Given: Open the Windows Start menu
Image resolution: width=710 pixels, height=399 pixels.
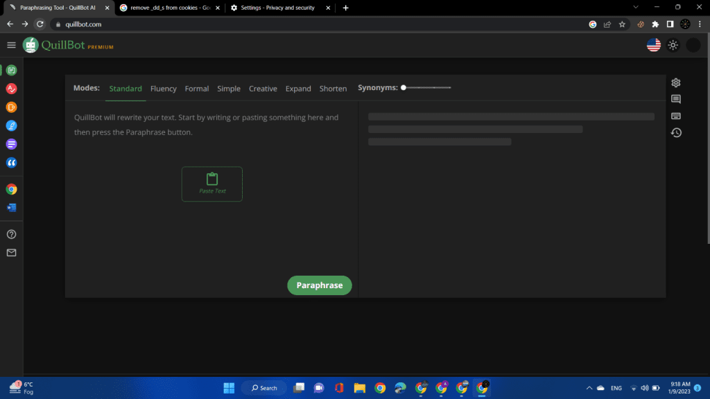Looking at the screenshot, I should [x=229, y=388].
